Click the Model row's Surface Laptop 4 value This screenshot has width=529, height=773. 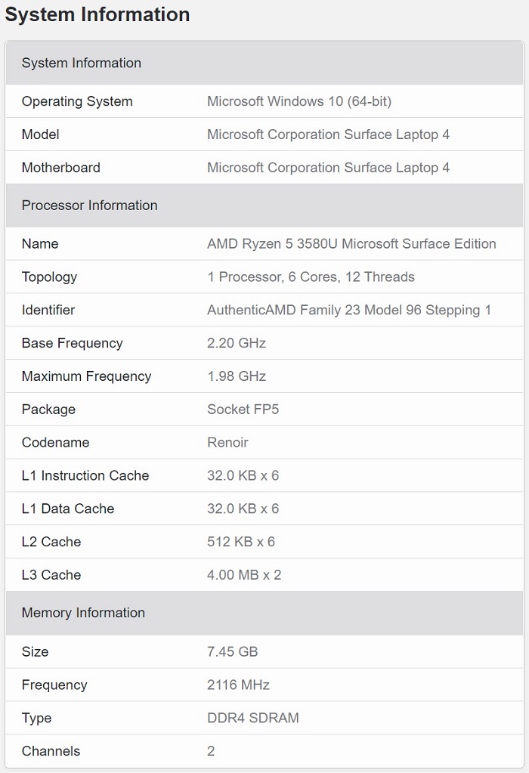328,135
